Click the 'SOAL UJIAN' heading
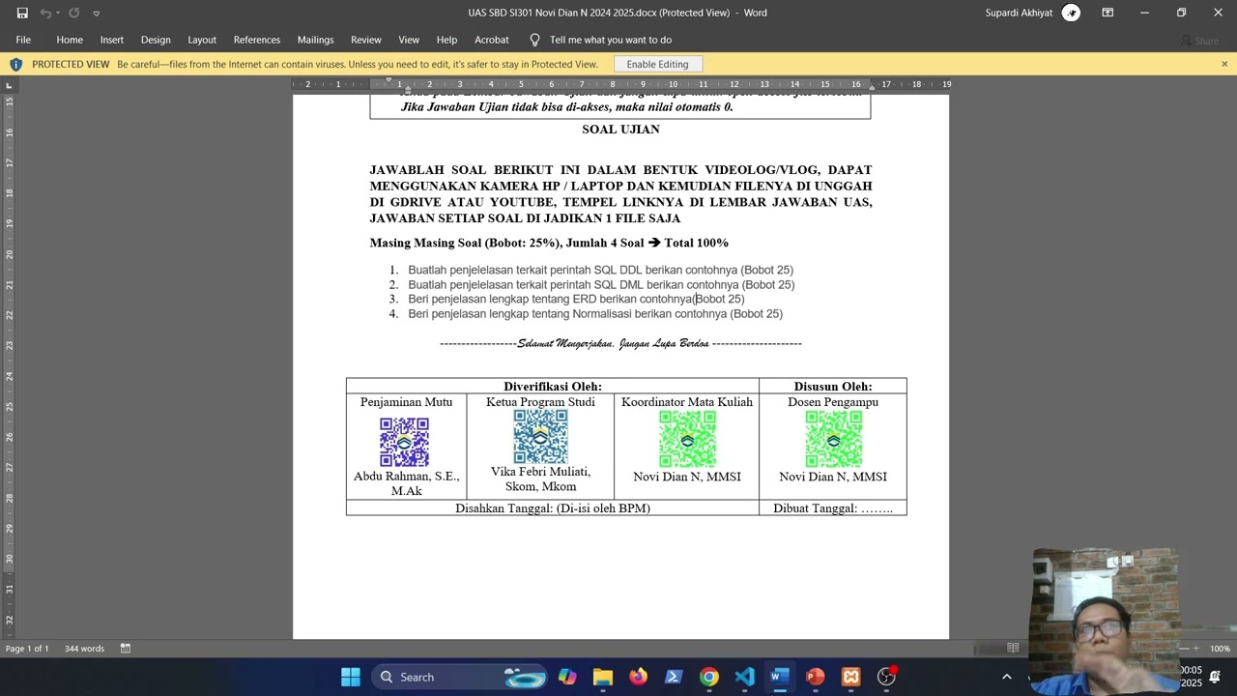Screen dimensions: 1237x696 coord(620,129)
